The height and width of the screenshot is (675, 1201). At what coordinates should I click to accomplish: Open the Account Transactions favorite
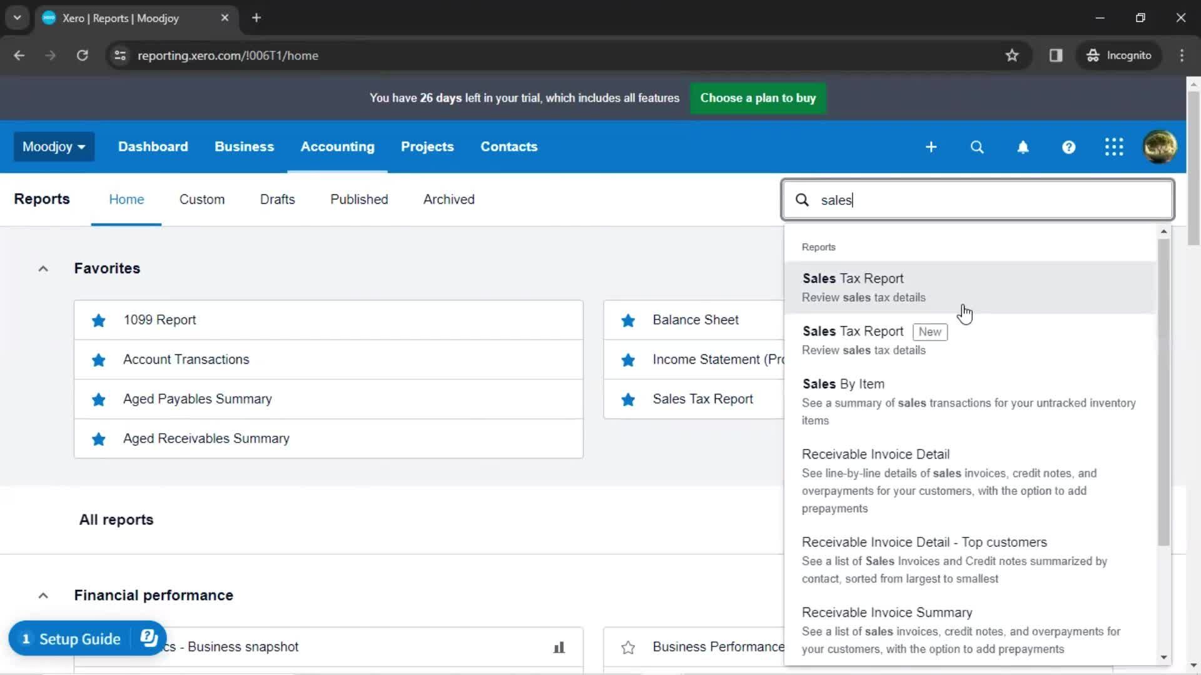pyautogui.click(x=328, y=359)
